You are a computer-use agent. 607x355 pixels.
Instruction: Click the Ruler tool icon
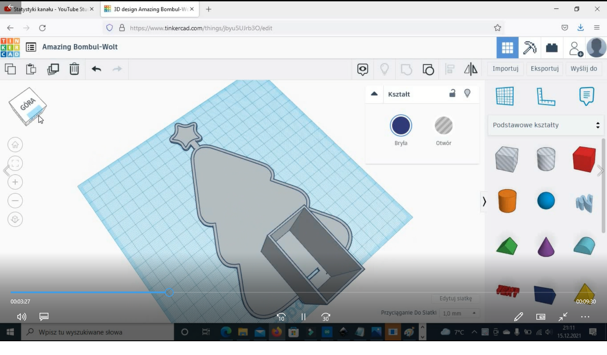546,96
